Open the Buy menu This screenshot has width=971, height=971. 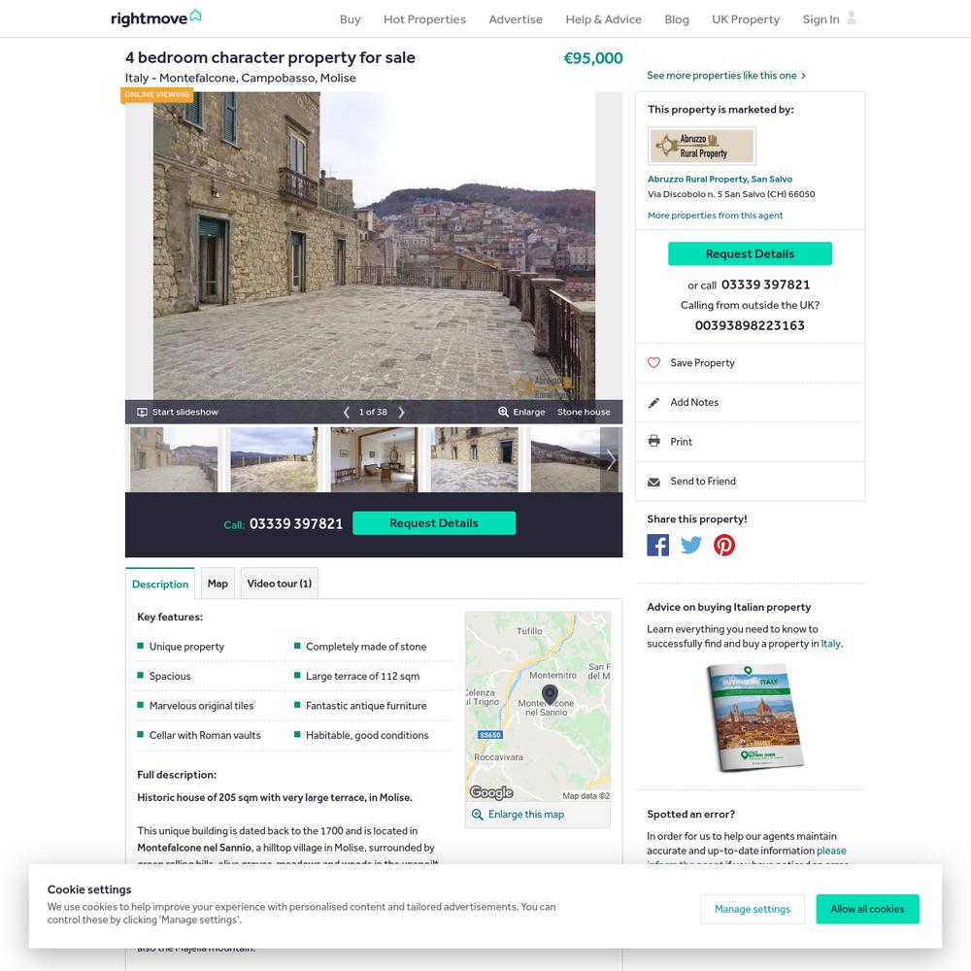[350, 19]
